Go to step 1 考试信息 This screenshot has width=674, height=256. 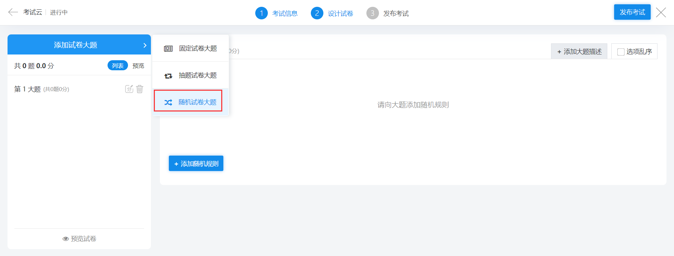click(276, 13)
